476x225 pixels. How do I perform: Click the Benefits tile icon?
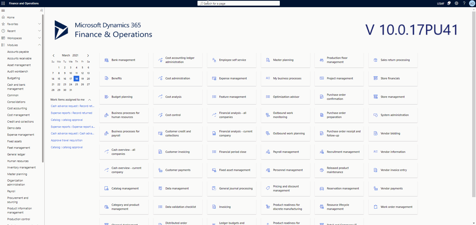(106, 78)
